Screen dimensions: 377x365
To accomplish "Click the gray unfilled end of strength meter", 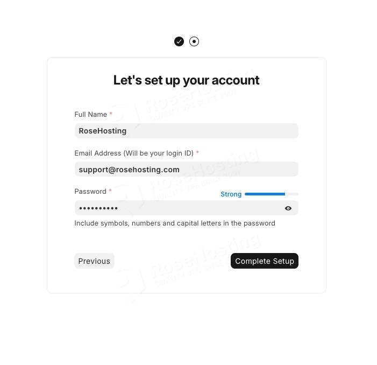I will tap(291, 194).
